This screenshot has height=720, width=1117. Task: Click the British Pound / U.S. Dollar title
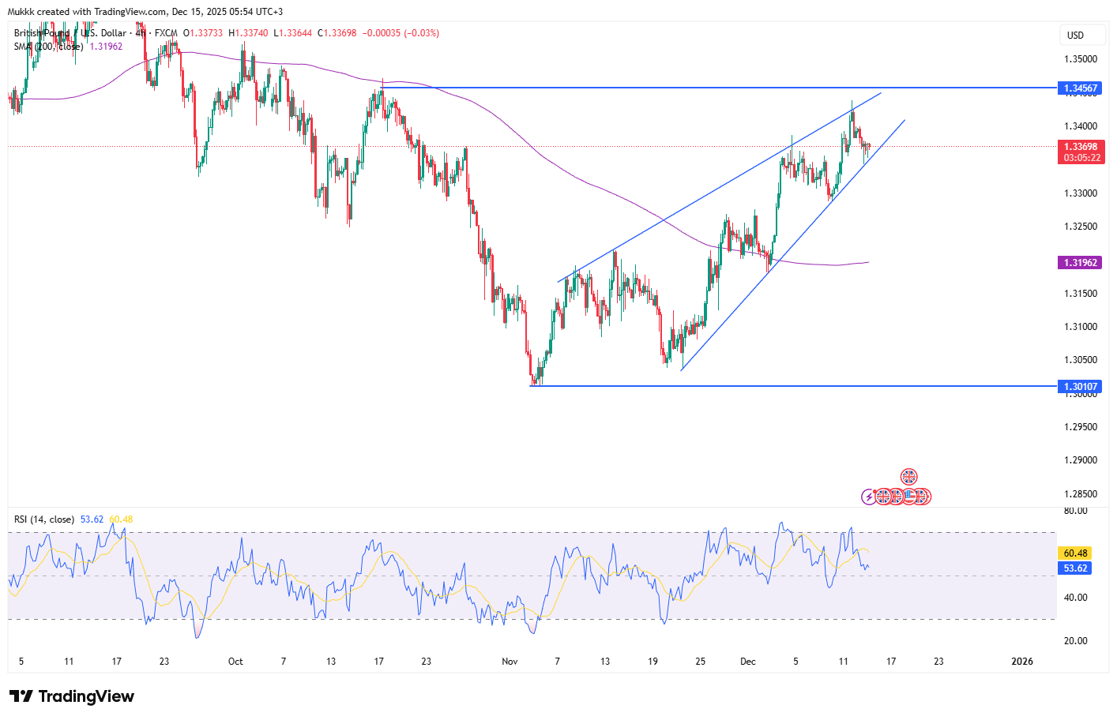click(x=70, y=33)
